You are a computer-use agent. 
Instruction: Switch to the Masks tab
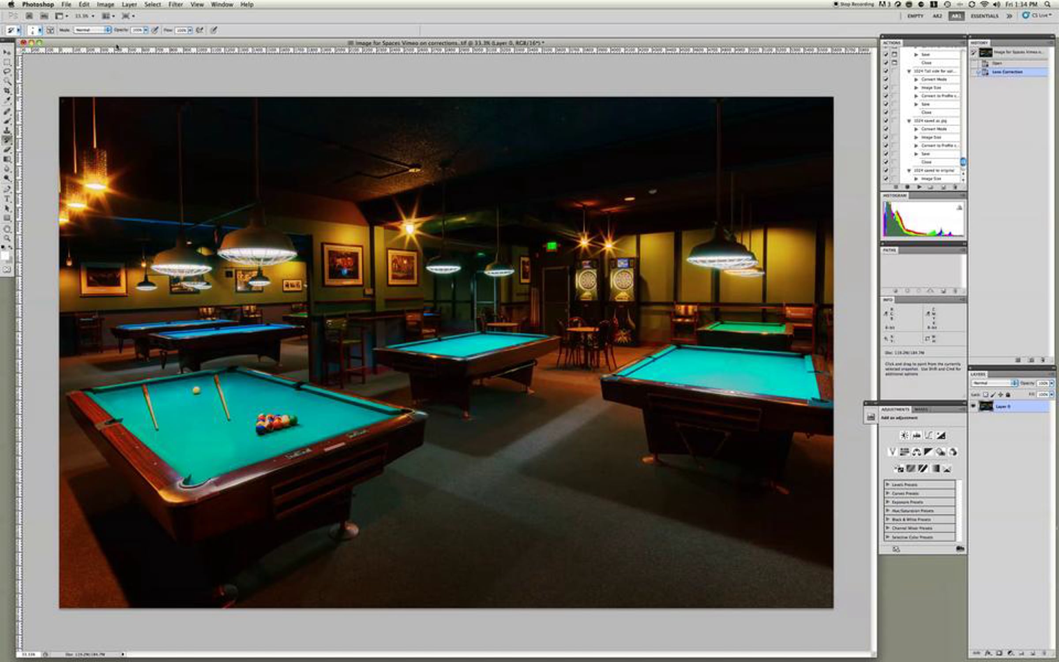pos(921,410)
